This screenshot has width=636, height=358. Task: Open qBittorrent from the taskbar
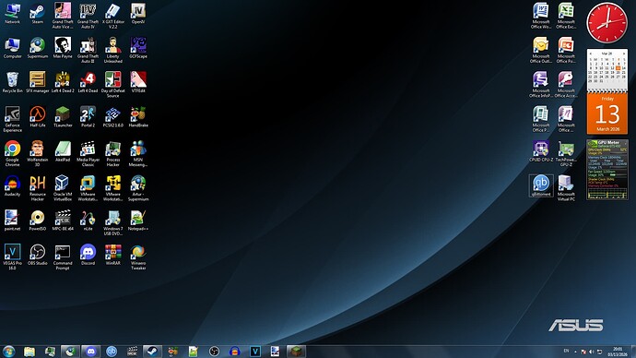point(112,352)
